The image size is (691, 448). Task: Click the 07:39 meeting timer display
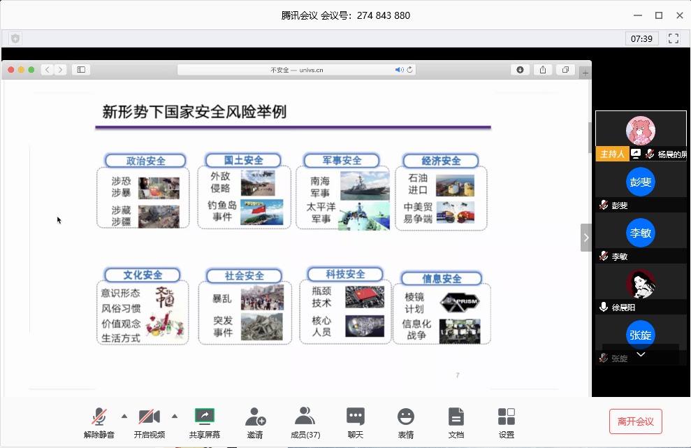[641, 38]
